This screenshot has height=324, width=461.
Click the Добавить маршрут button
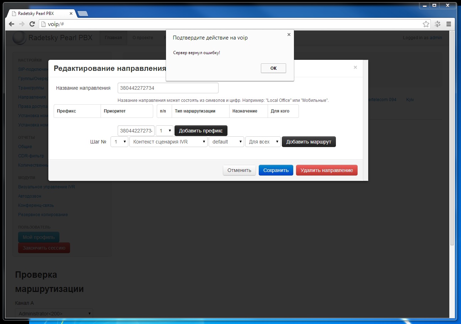point(309,142)
